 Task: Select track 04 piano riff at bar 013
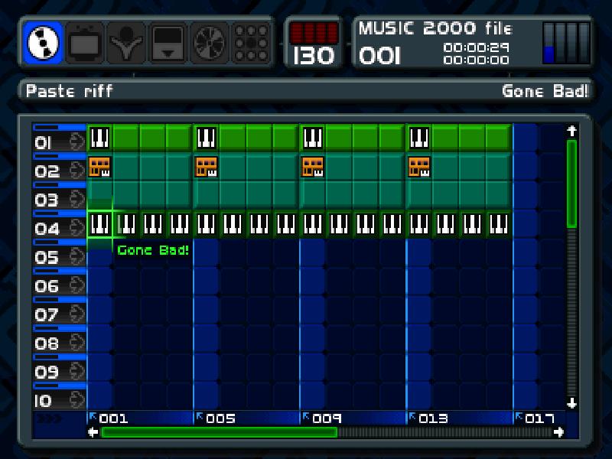click(x=419, y=224)
